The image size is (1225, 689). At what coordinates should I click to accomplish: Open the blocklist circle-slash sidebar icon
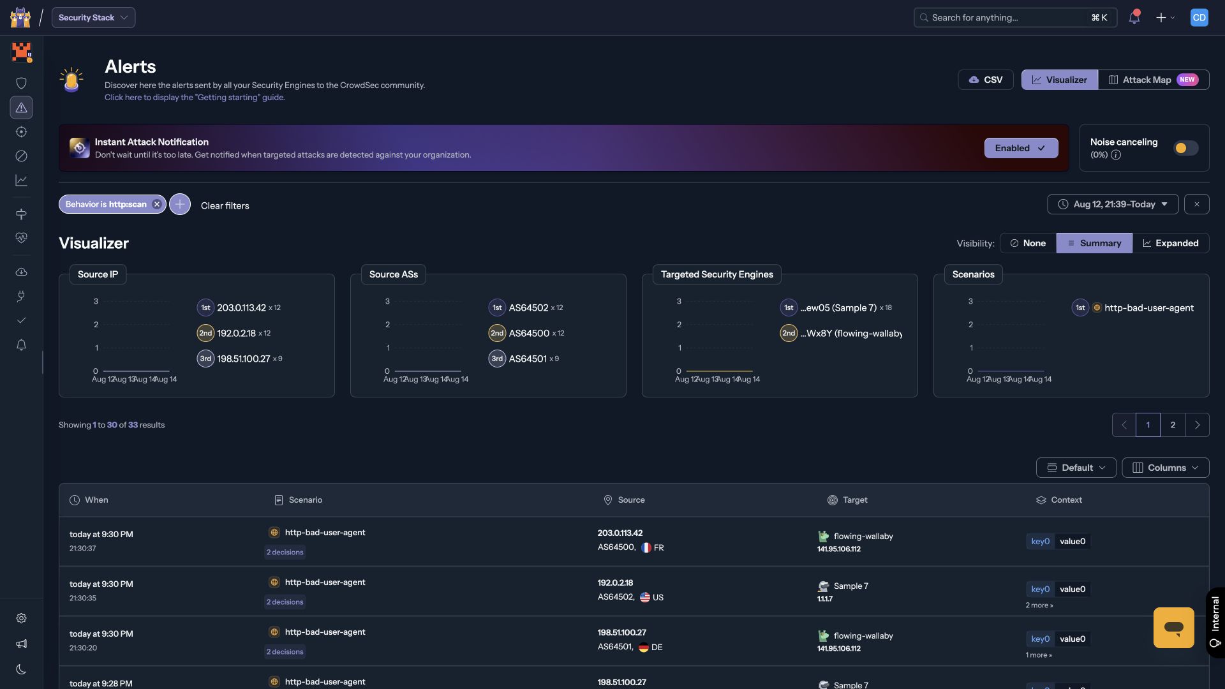(21, 156)
